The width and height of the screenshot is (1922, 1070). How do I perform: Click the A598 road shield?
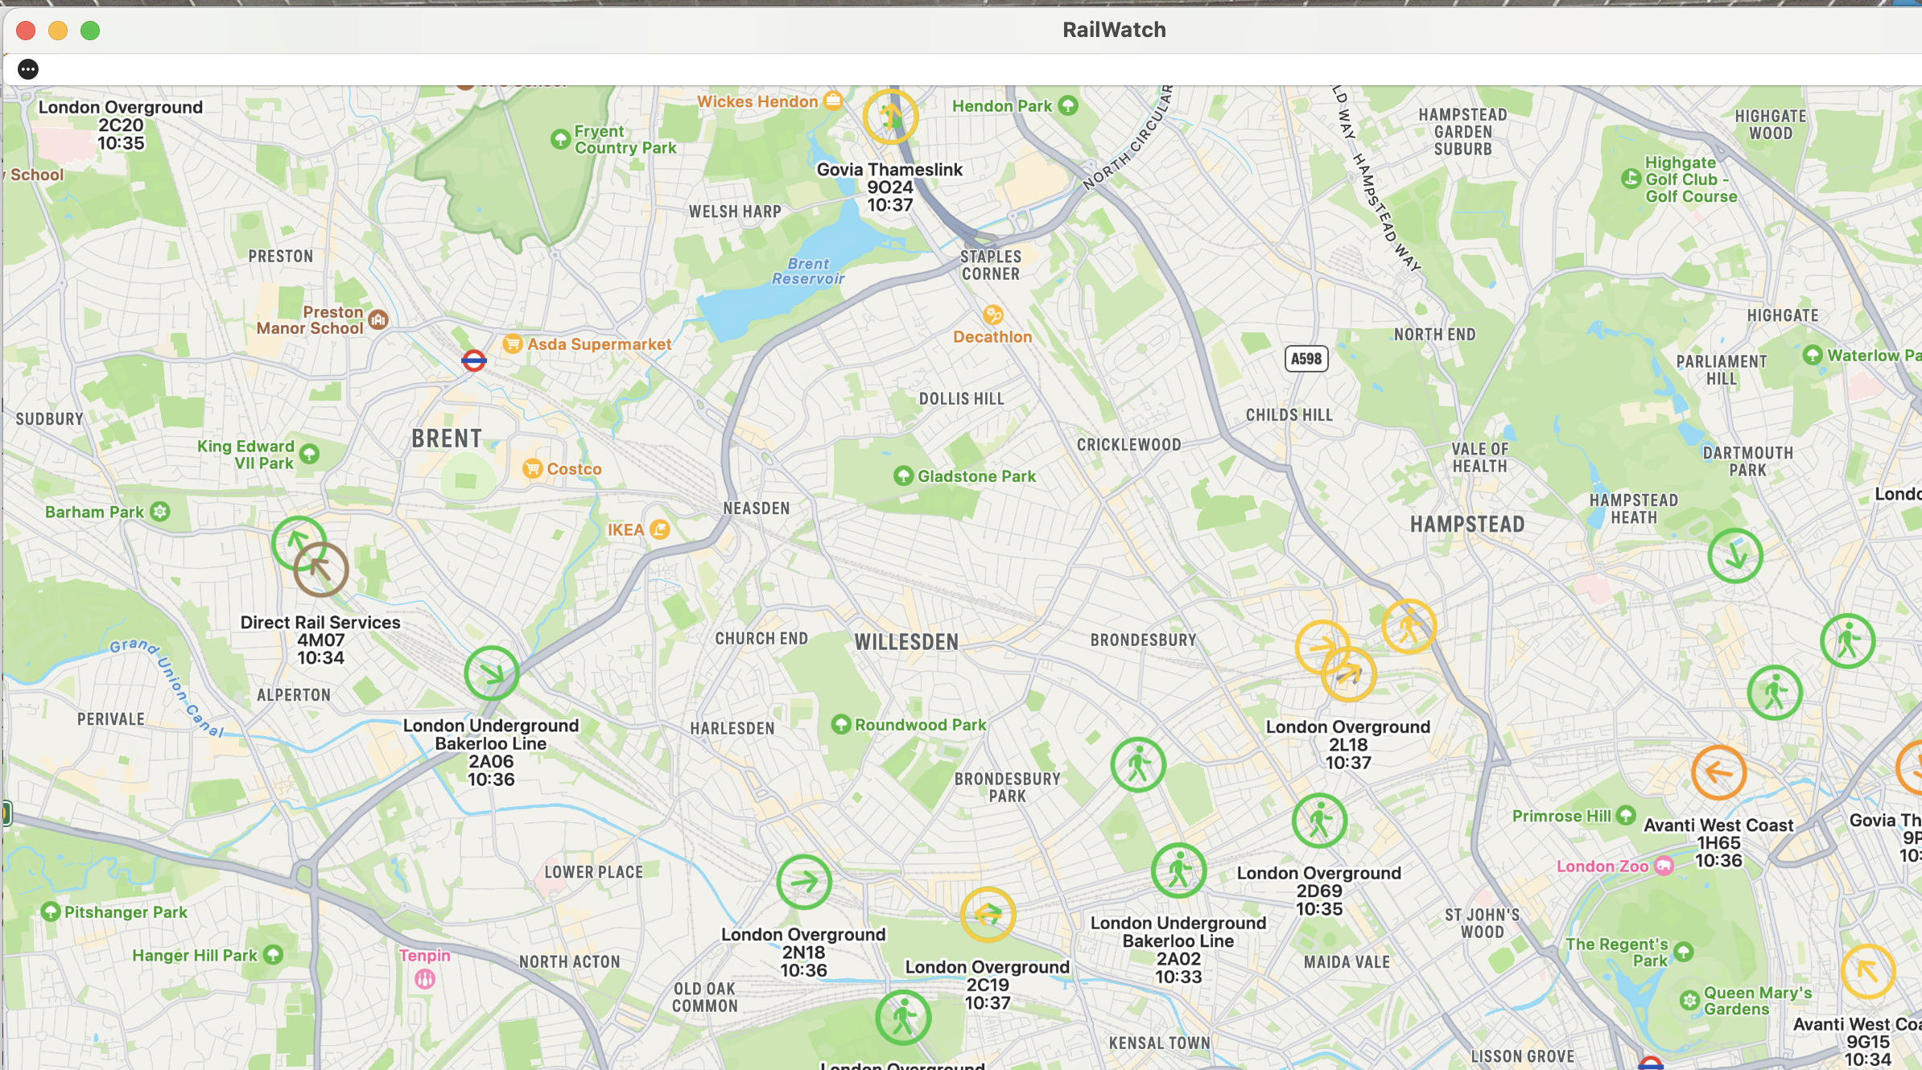click(1305, 359)
